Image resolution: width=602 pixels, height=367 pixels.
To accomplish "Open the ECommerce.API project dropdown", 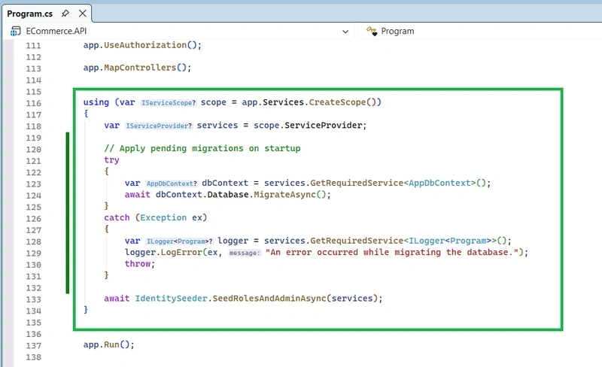I will [345, 32].
